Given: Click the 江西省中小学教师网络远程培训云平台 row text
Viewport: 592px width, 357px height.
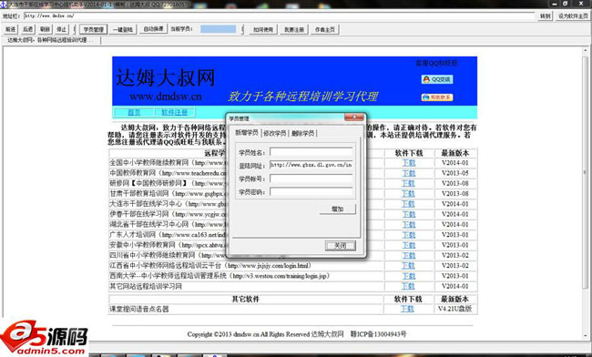Looking at the screenshot, I should [210, 266].
